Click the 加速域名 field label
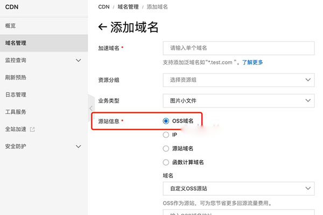Screen dimensions: 323x215 tap(109, 48)
